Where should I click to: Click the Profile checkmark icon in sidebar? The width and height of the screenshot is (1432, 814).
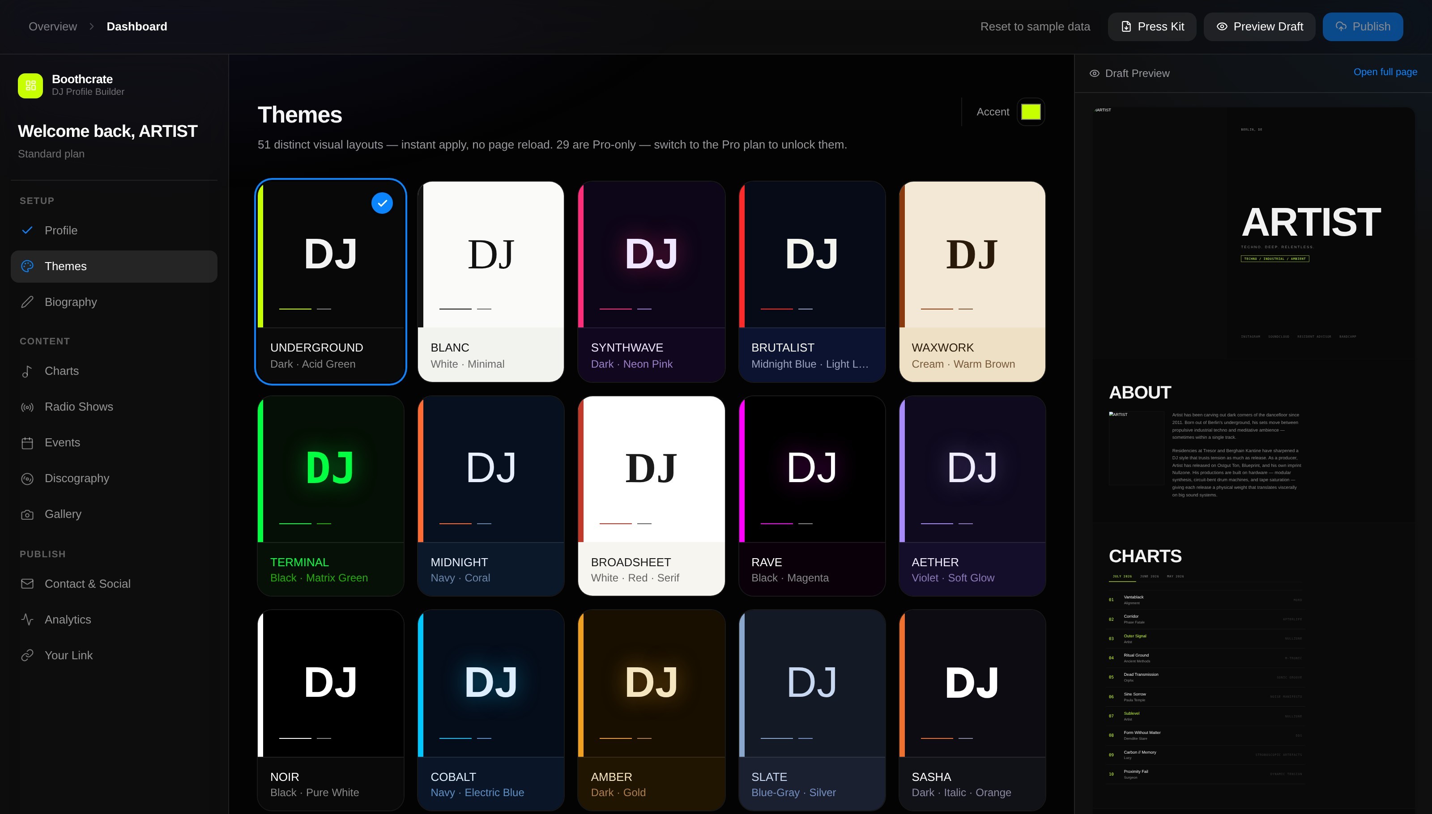point(27,230)
